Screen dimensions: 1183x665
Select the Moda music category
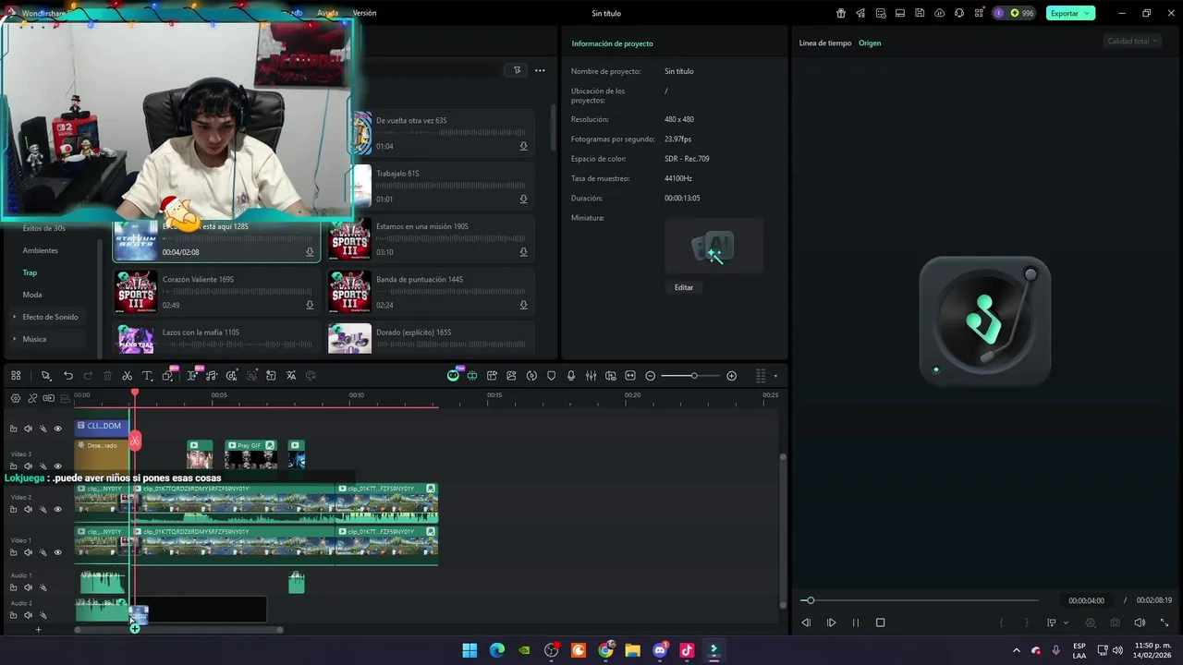32,295
